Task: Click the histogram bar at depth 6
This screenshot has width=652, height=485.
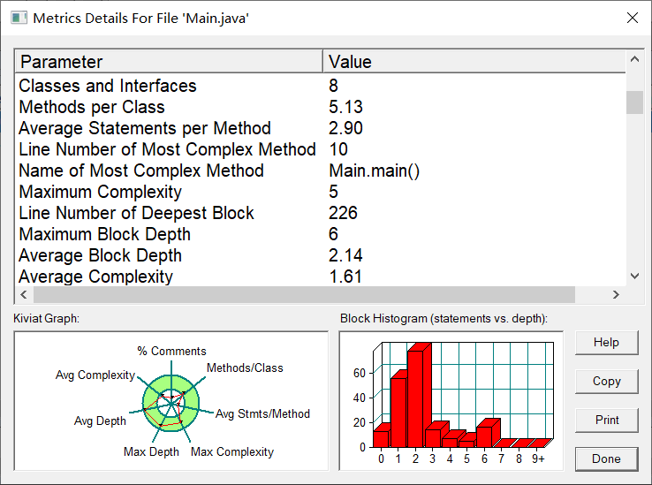Action: click(x=484, y=436)
